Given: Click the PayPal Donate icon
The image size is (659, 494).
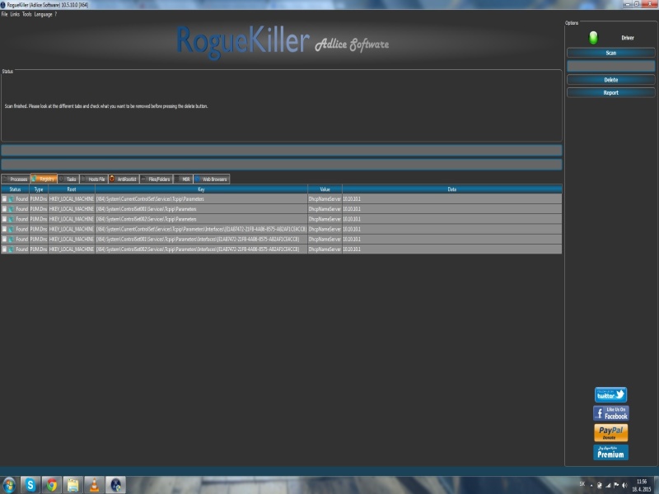Looking at the screenshot, I should (x=610, y=432).
